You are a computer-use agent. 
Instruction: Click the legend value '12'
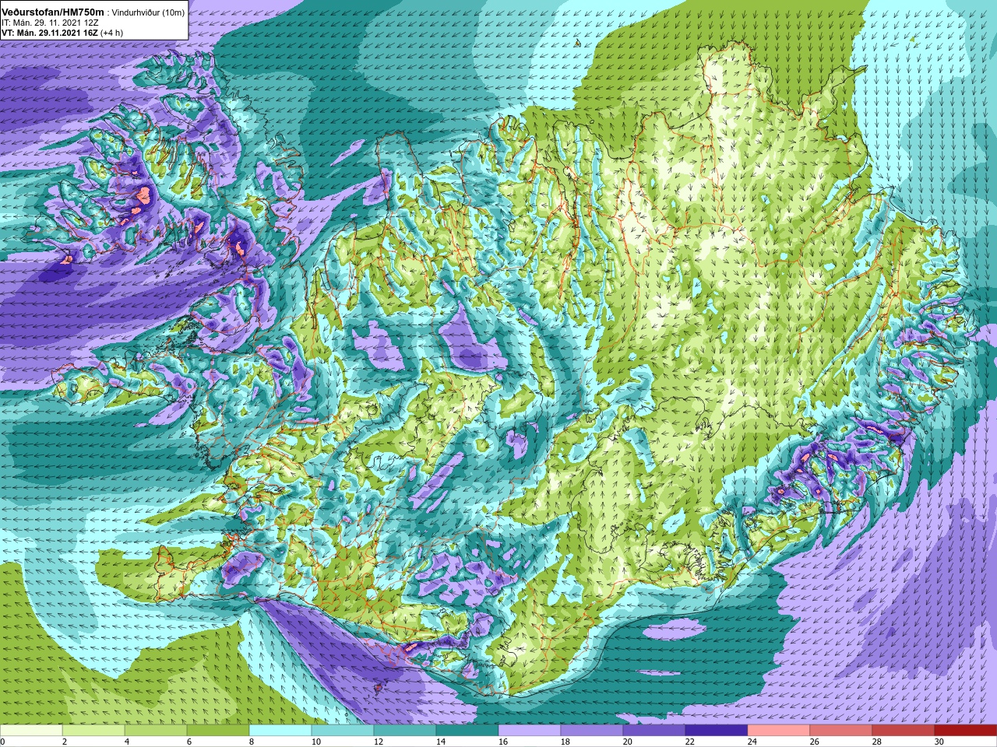(x=379, y=742)
